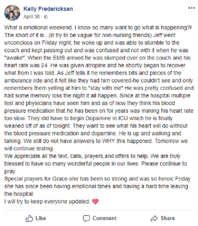Click the opening line "What a emotional weekend"
This screenshot has height=226, width=198.
[38, 27]
